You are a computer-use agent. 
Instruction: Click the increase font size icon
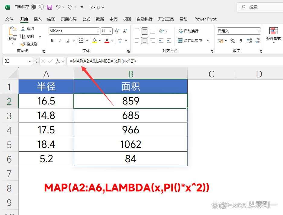point(117,31)
